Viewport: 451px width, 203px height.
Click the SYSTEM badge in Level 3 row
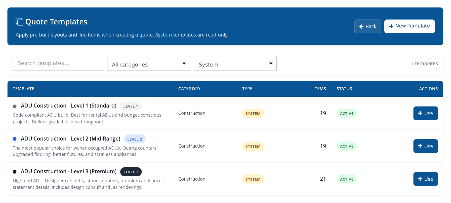(x=253, y=179)
